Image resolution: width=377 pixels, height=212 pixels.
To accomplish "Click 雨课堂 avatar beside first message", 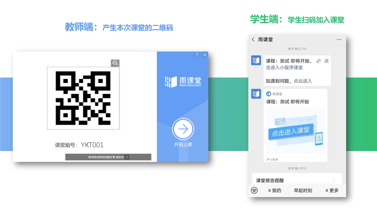I will [x=256, y=60].
